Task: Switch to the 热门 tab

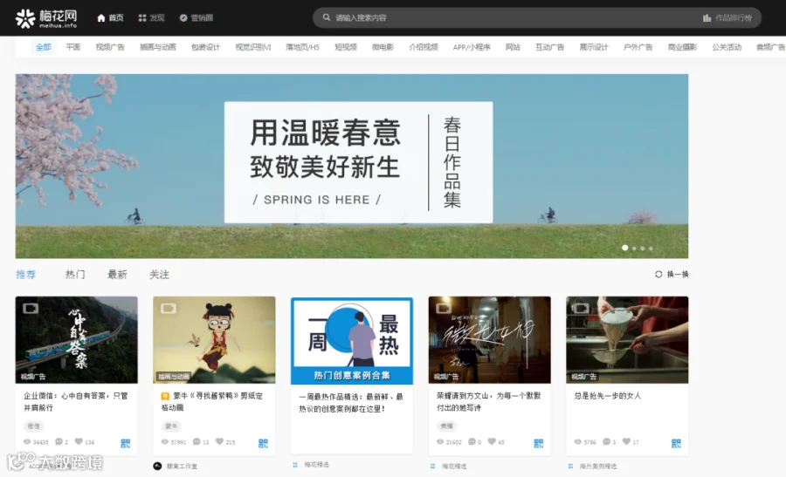Action: click(x=75, y=275)
